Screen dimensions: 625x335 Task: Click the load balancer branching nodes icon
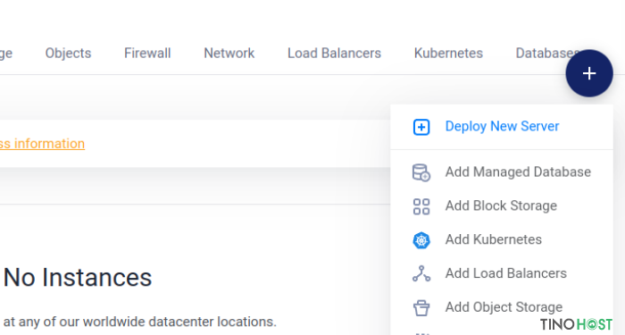[421, 274]
